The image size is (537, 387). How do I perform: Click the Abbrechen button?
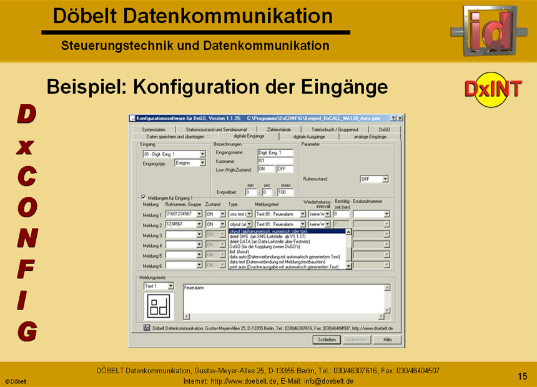click(357, 340)
